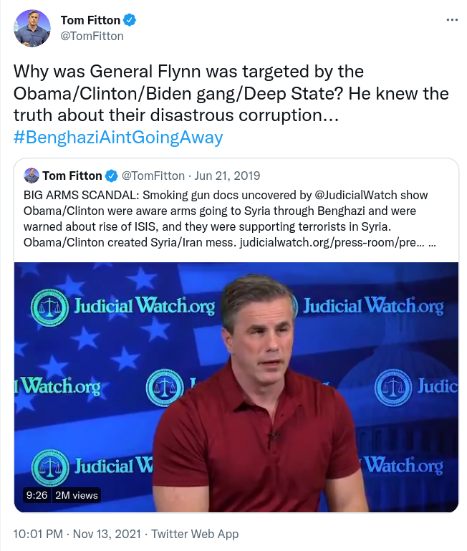467x551 pixels.
Task: Click the 2M views label on the video
Action: [77, 495]
